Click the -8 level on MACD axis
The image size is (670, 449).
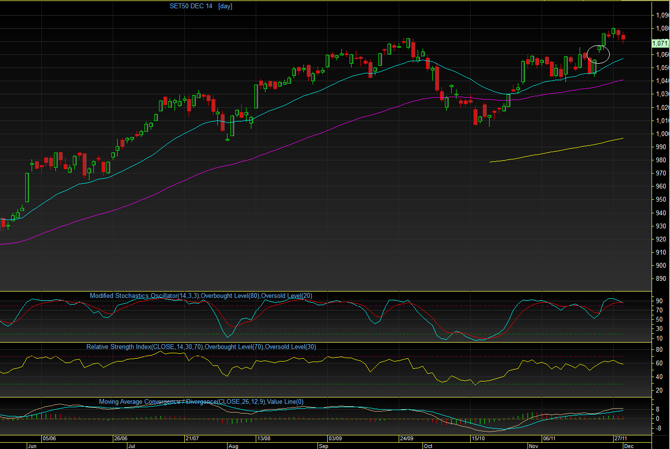(x=659, y=428)
